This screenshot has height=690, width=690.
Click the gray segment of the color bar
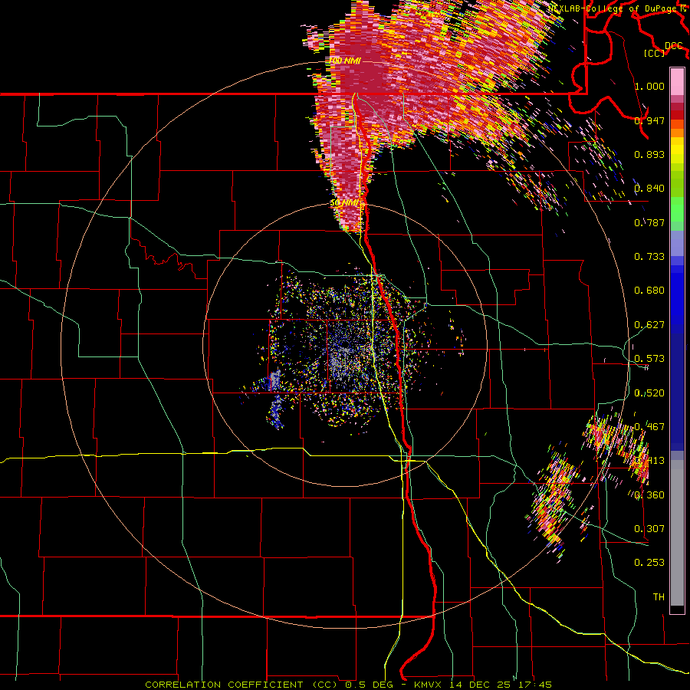click(x=677, y=533)
